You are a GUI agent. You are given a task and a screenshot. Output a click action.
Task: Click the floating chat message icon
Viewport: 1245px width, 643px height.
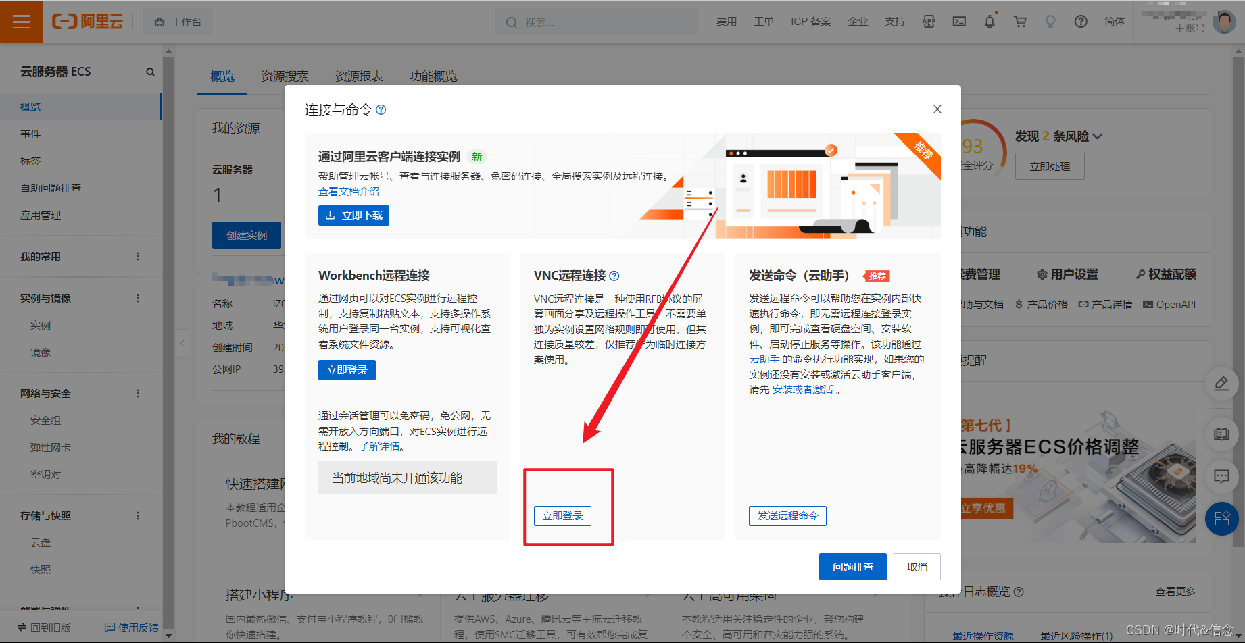pos(1222,477)
